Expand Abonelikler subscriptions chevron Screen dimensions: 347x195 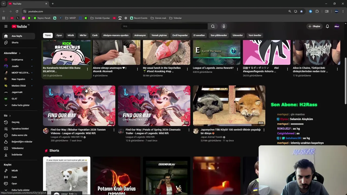[20, 53]
